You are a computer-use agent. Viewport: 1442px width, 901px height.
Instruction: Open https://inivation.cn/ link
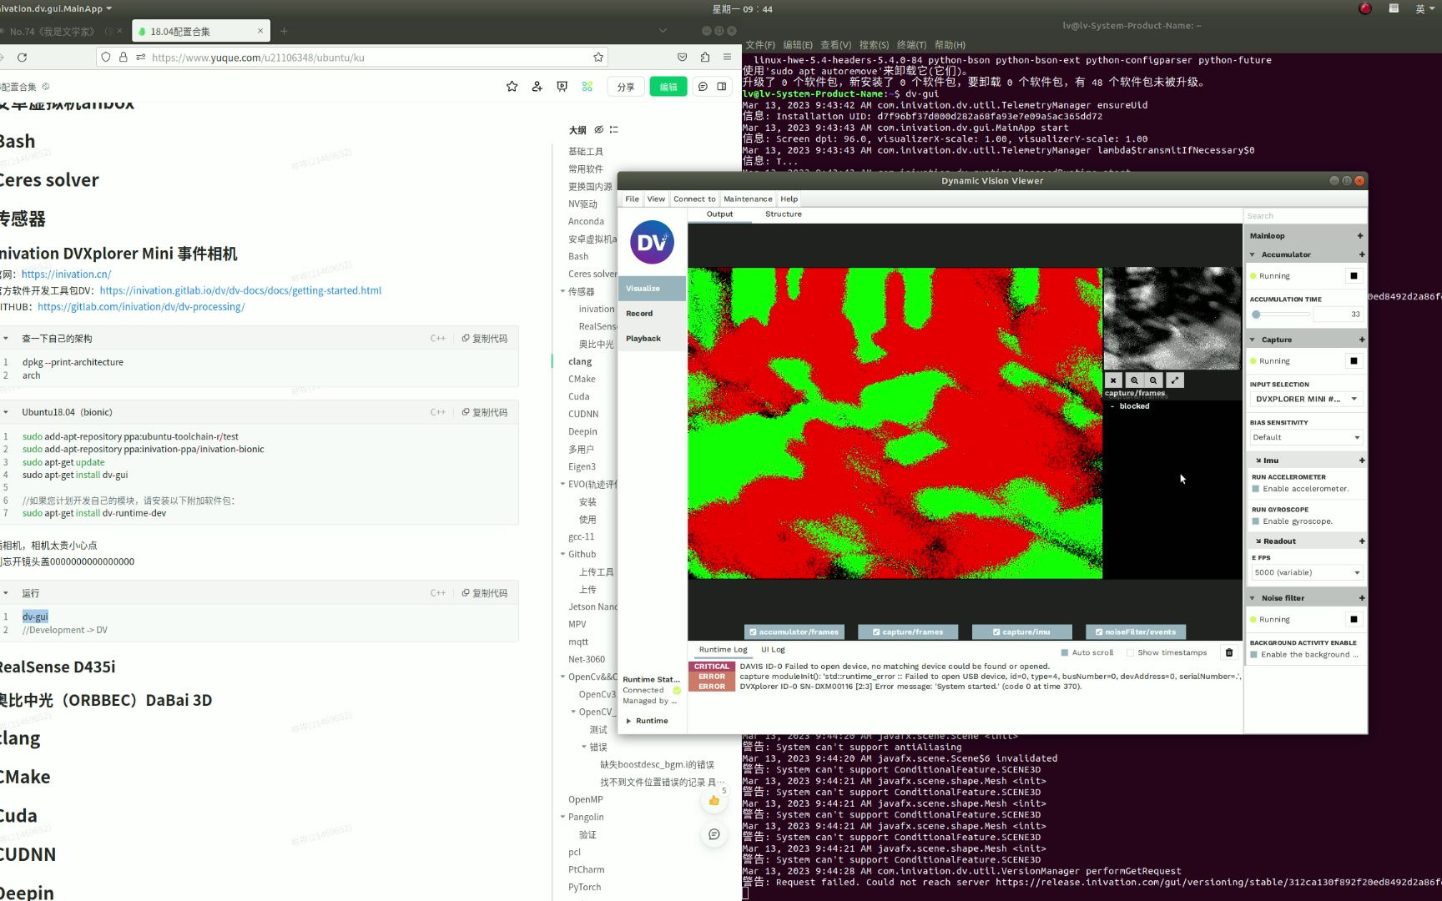[x=66, y=274]
